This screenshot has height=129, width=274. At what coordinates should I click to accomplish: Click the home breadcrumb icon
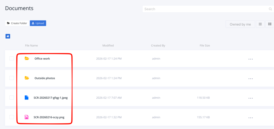point(8,36)
